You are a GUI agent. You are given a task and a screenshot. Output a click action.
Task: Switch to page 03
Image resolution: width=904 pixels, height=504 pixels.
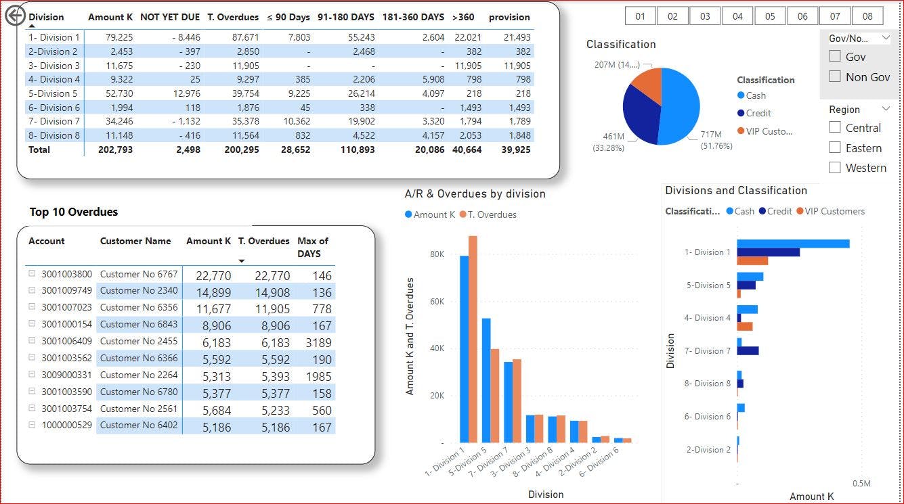tap(704, 15)
